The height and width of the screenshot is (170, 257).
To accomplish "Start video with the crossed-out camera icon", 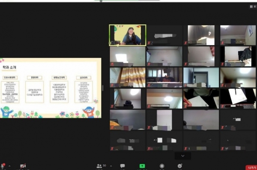I will click(x=23, y=166).
